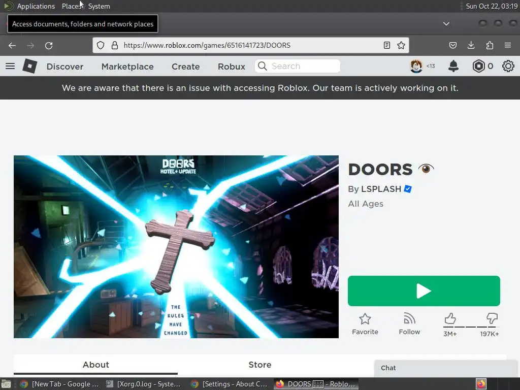Start the game with green Play button
Screen dimensions: 520x390
[x=424, y=291]
